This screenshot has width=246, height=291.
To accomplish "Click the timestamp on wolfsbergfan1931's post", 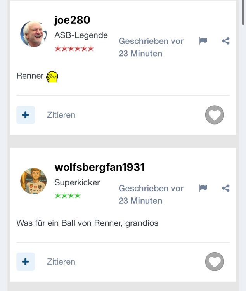I will (x=151, y=194).
